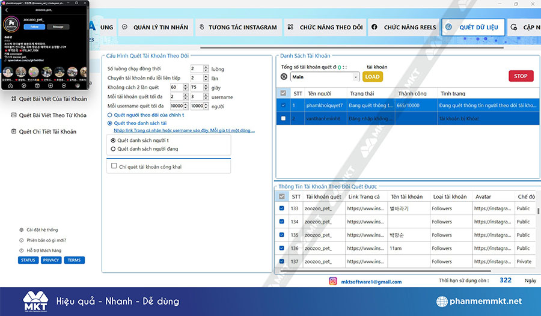Click the Quét Chi Tiết Tài Khoản sidebar icon
This screenshot has height=316, width=541.
(14, 131)
